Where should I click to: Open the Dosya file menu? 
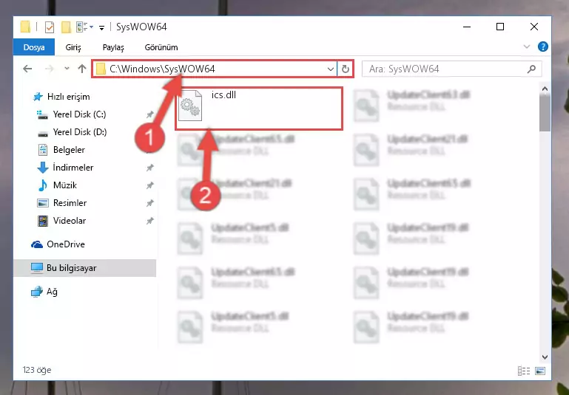tap(34, 47)
